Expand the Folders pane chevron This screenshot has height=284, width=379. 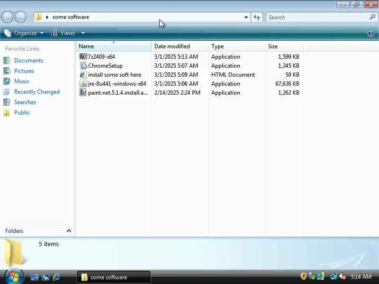pos(69,231)
